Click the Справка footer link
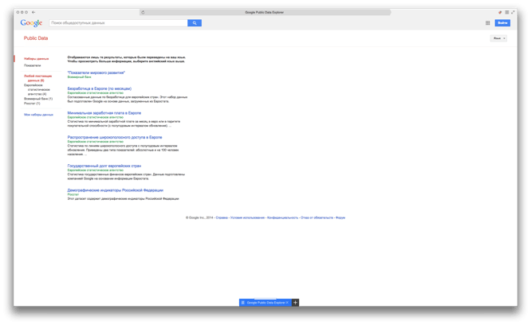531x325 pixels. click(x=222, y=217)
